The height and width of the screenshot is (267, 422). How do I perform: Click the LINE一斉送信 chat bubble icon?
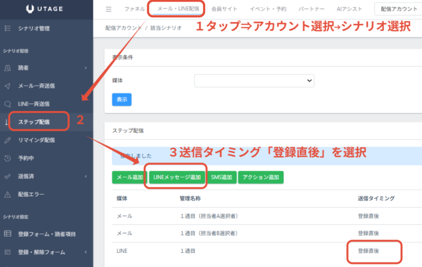pos(7,104)
